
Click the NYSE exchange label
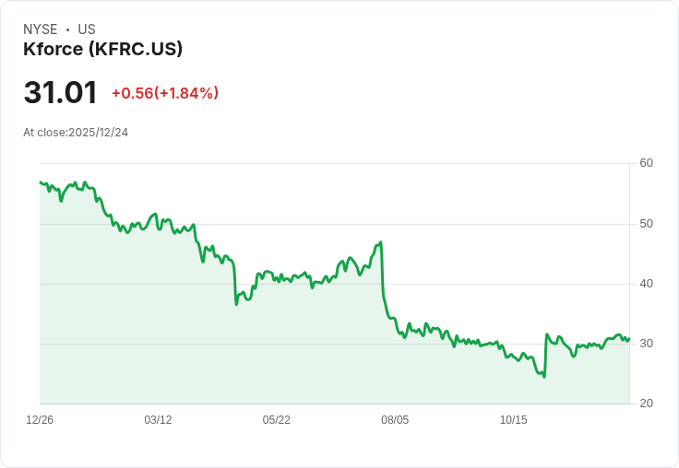click(x=41, y=29)
